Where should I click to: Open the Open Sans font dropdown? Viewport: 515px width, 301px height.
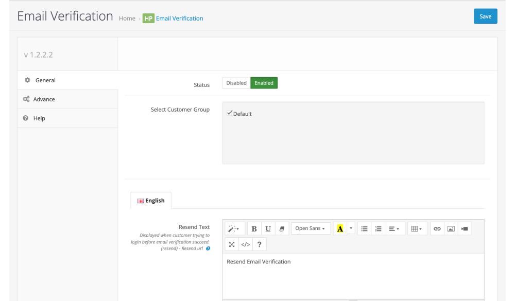(311, 229)
